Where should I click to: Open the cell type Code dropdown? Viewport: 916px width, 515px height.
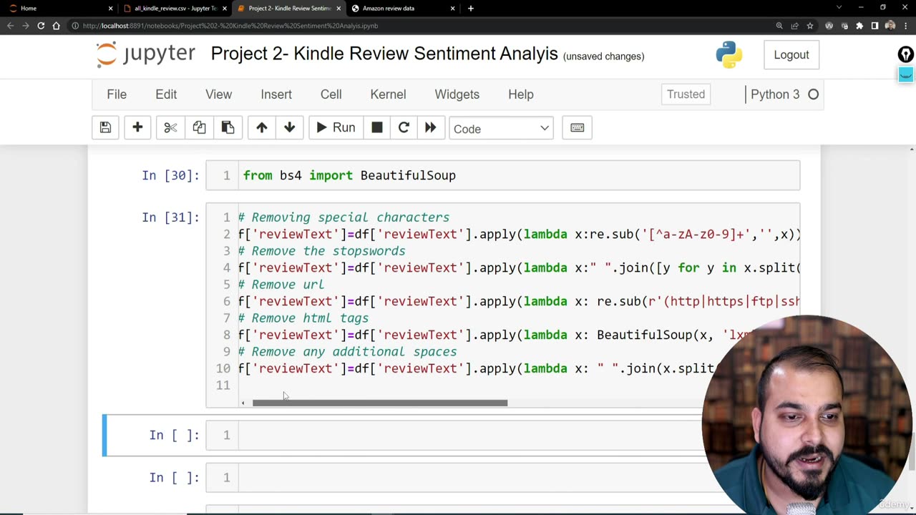pos(501,129)
